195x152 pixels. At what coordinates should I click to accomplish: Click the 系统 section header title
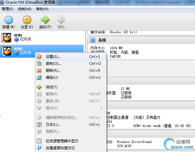point(102,40)
